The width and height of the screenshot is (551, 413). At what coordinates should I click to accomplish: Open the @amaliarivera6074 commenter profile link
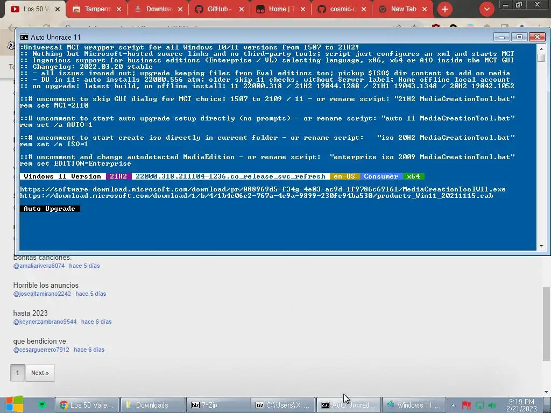pyautogui.click(x=39, y=266)
